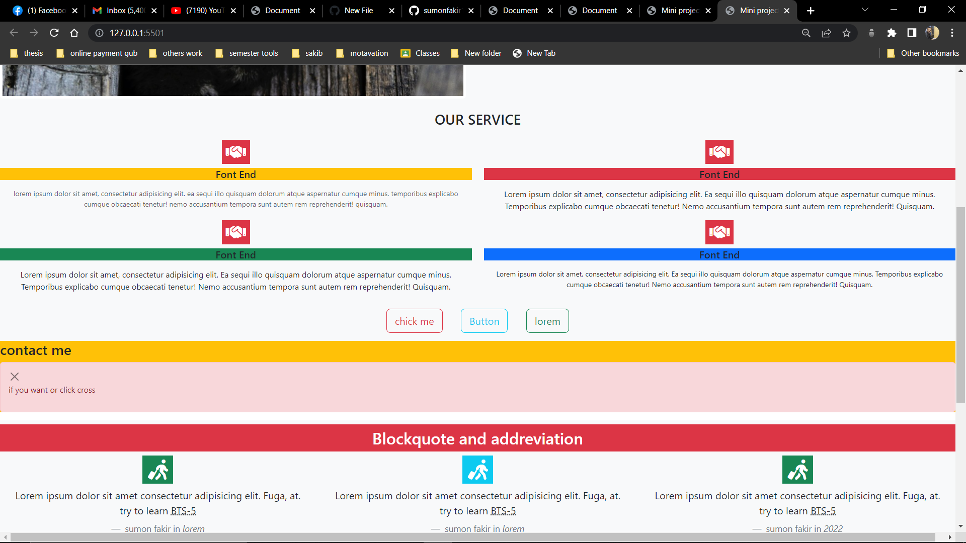Open the thesis bookmark folder
This screenshot has height=543, width=966.
coord(27,53)
